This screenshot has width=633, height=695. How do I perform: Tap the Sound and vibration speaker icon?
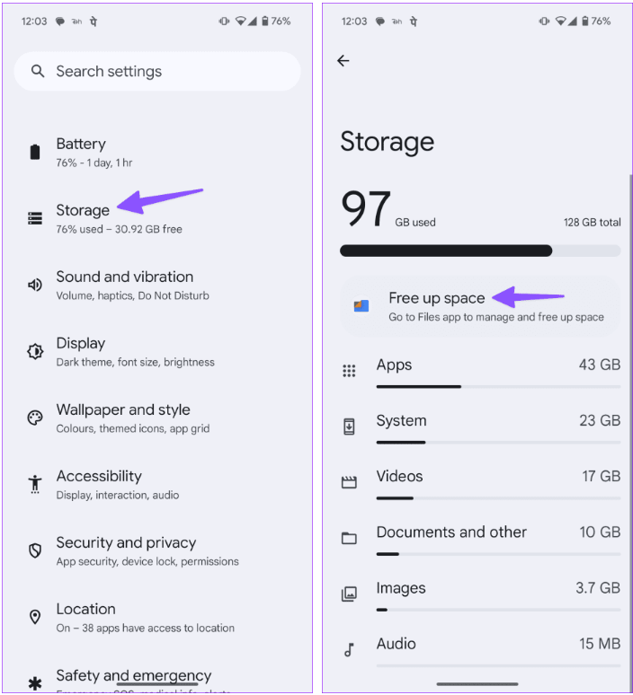coord(35,285)
